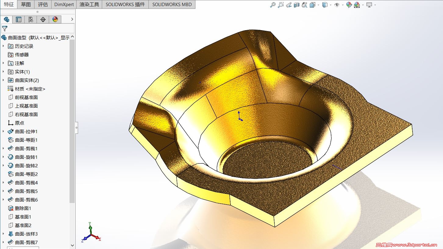Screen dimensions: 443x249
Task: Open the Edit Appearance tool
Action: [349, 5]
